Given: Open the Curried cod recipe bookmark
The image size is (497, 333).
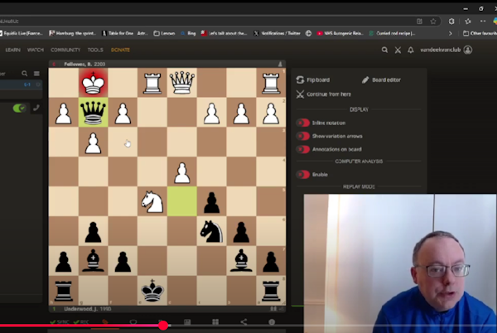Looking at the screenshot, I should click(392, 33).
